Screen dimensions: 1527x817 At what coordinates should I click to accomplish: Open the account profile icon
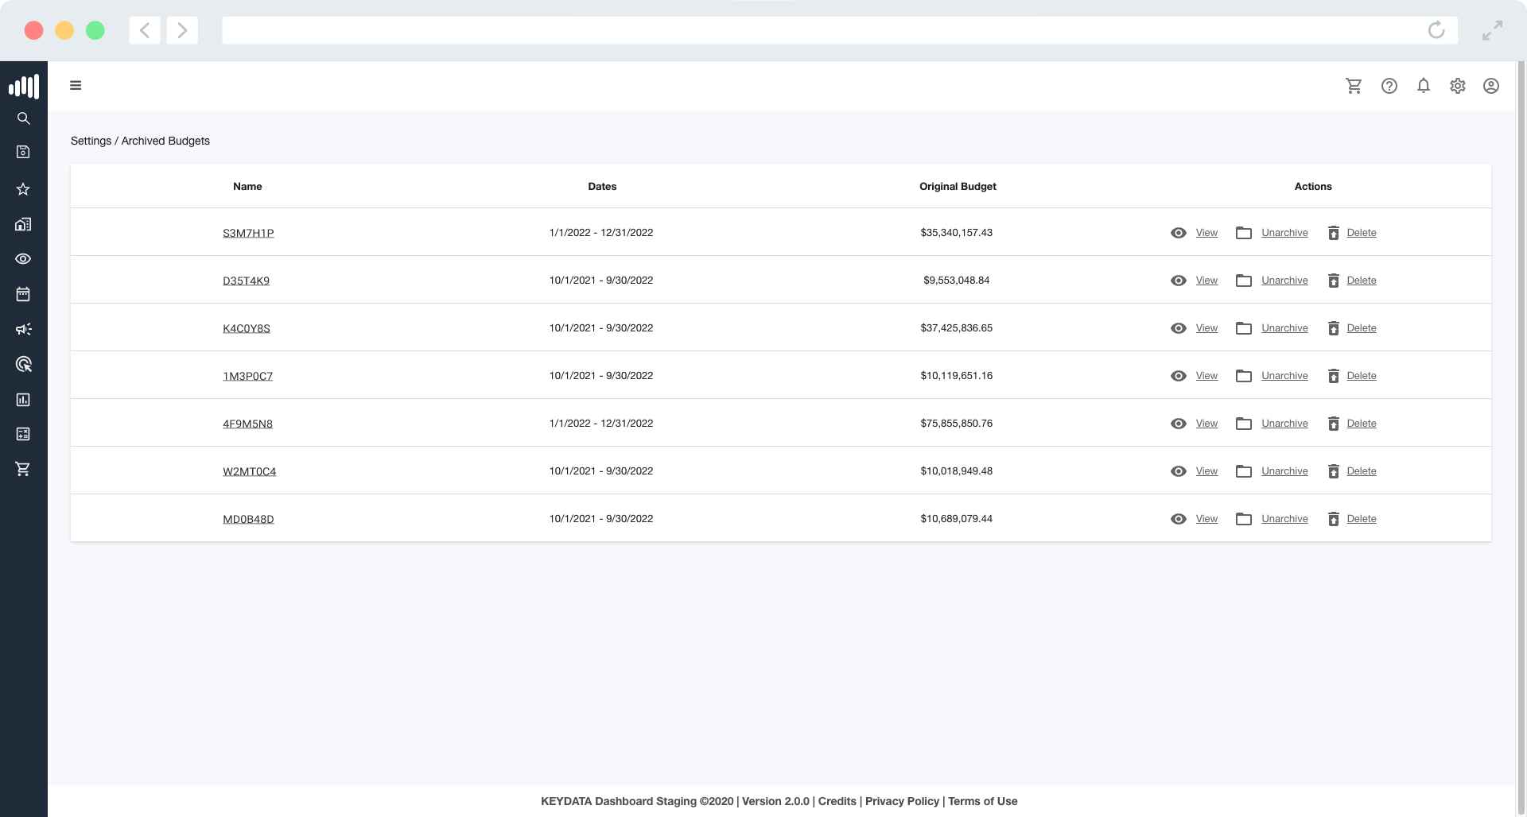click(1491, 86)
